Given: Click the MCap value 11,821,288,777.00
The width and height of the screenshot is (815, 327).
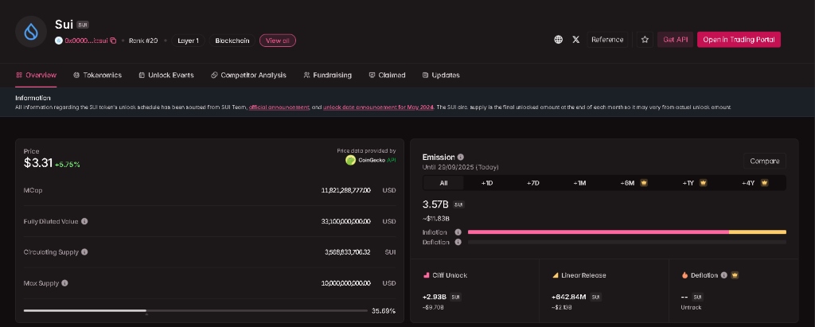Looking at the screenshot, I should [x=345, y=190].
